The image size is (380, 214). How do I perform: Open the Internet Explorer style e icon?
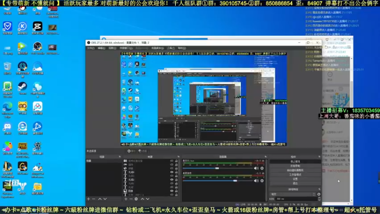pyautogui.click(x=22, y=128)
